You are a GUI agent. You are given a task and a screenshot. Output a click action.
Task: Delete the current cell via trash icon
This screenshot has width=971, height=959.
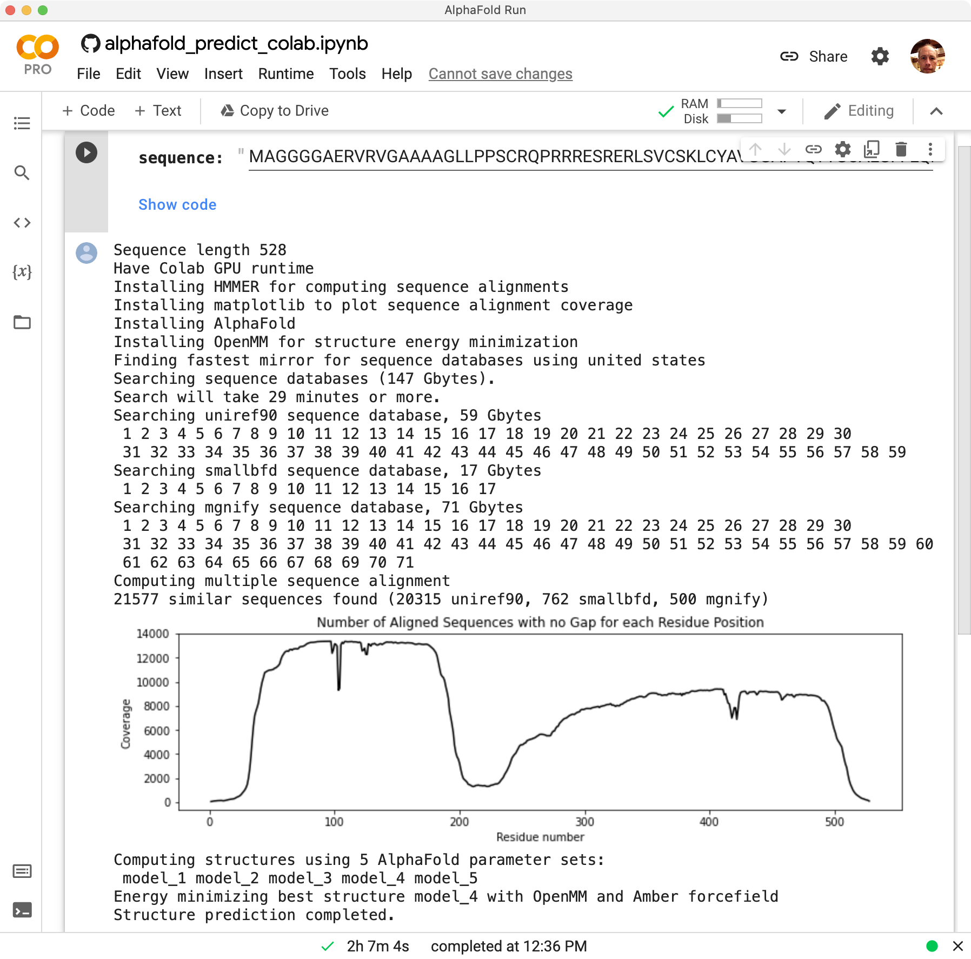point(901,149)
